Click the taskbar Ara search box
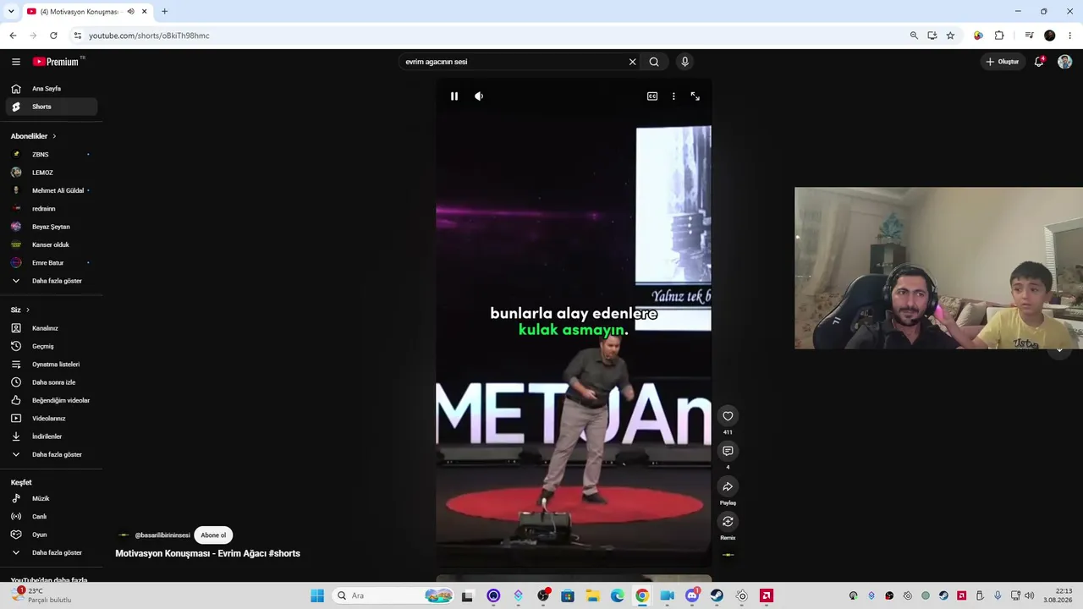Image resolution: width=1083 pixels, height=609 pixels. tap(393, 595)
